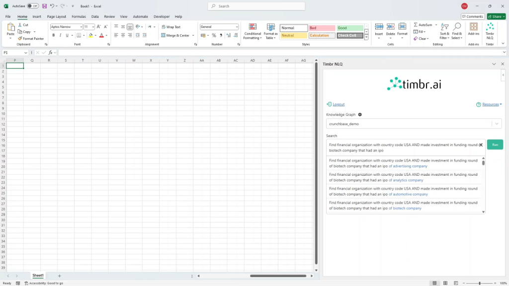Toggle center horizontal alignment
The width and height of the screenshot is (509, 286).
[123, 35]
